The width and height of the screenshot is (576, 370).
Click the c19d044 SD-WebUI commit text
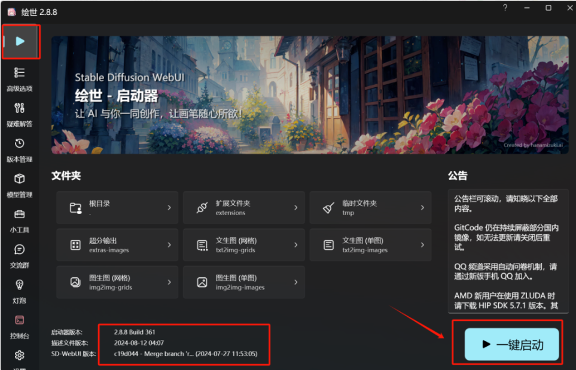point(185,354)
